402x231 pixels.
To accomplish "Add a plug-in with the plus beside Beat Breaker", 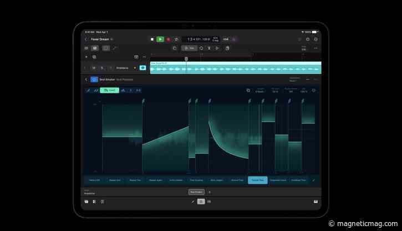I will point(210,192).
